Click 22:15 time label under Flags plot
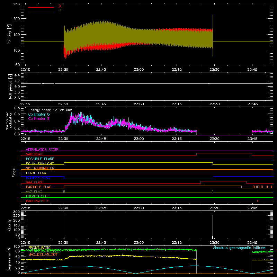 click(25, 208)
